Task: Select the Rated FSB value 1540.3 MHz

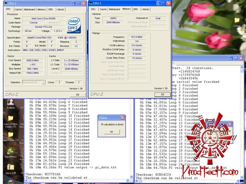Action: (x=33, y=73)
